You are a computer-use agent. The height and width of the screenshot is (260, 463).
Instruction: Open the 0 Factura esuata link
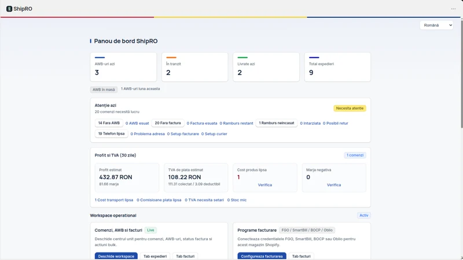pyautogui.click(x=202, y=123)
